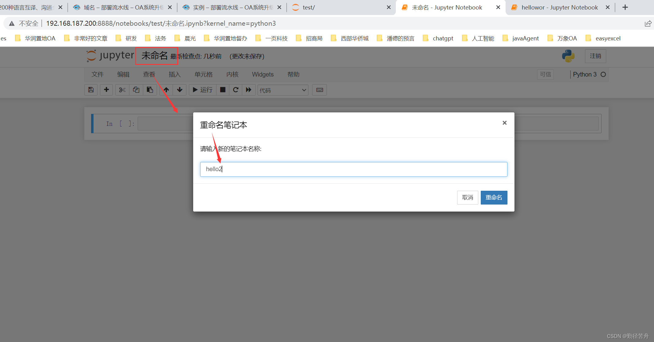Click the 注销 logout button
654x342 pixels.
pyautogui.click(x=595, y=56)
